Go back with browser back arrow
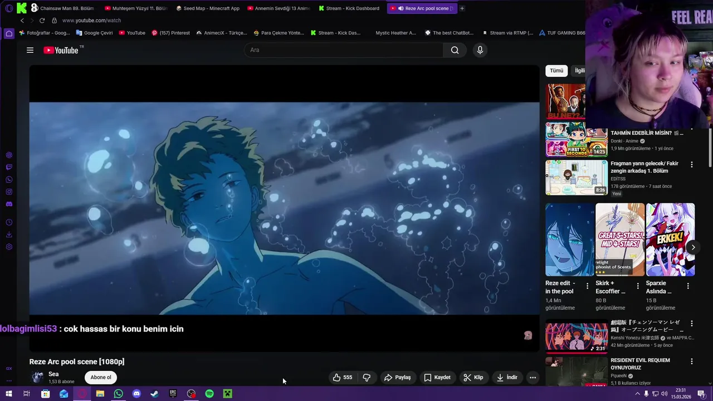713x401 pixels. (x=22, y=21)
